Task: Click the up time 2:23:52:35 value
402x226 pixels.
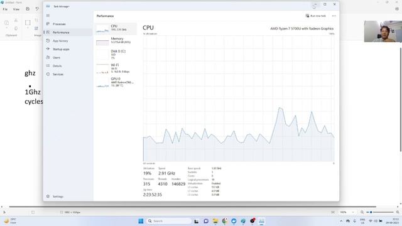Action: [x=153, y=195]
